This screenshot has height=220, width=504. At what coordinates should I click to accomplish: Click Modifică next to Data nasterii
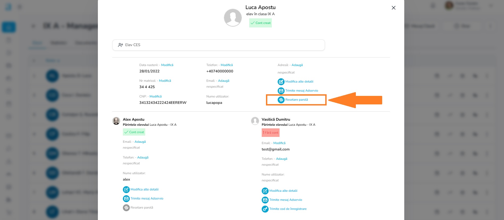click(x=167, y=65)
